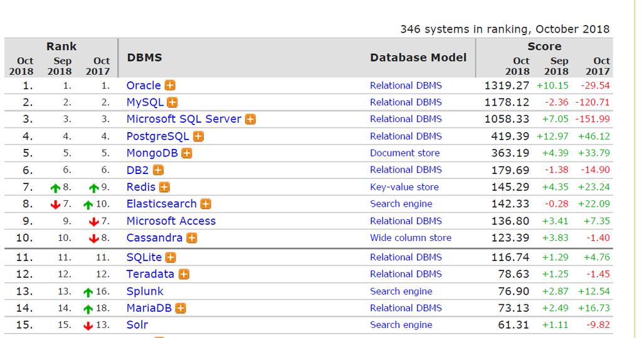Open the plus icon next to DB2

point(158,170)
